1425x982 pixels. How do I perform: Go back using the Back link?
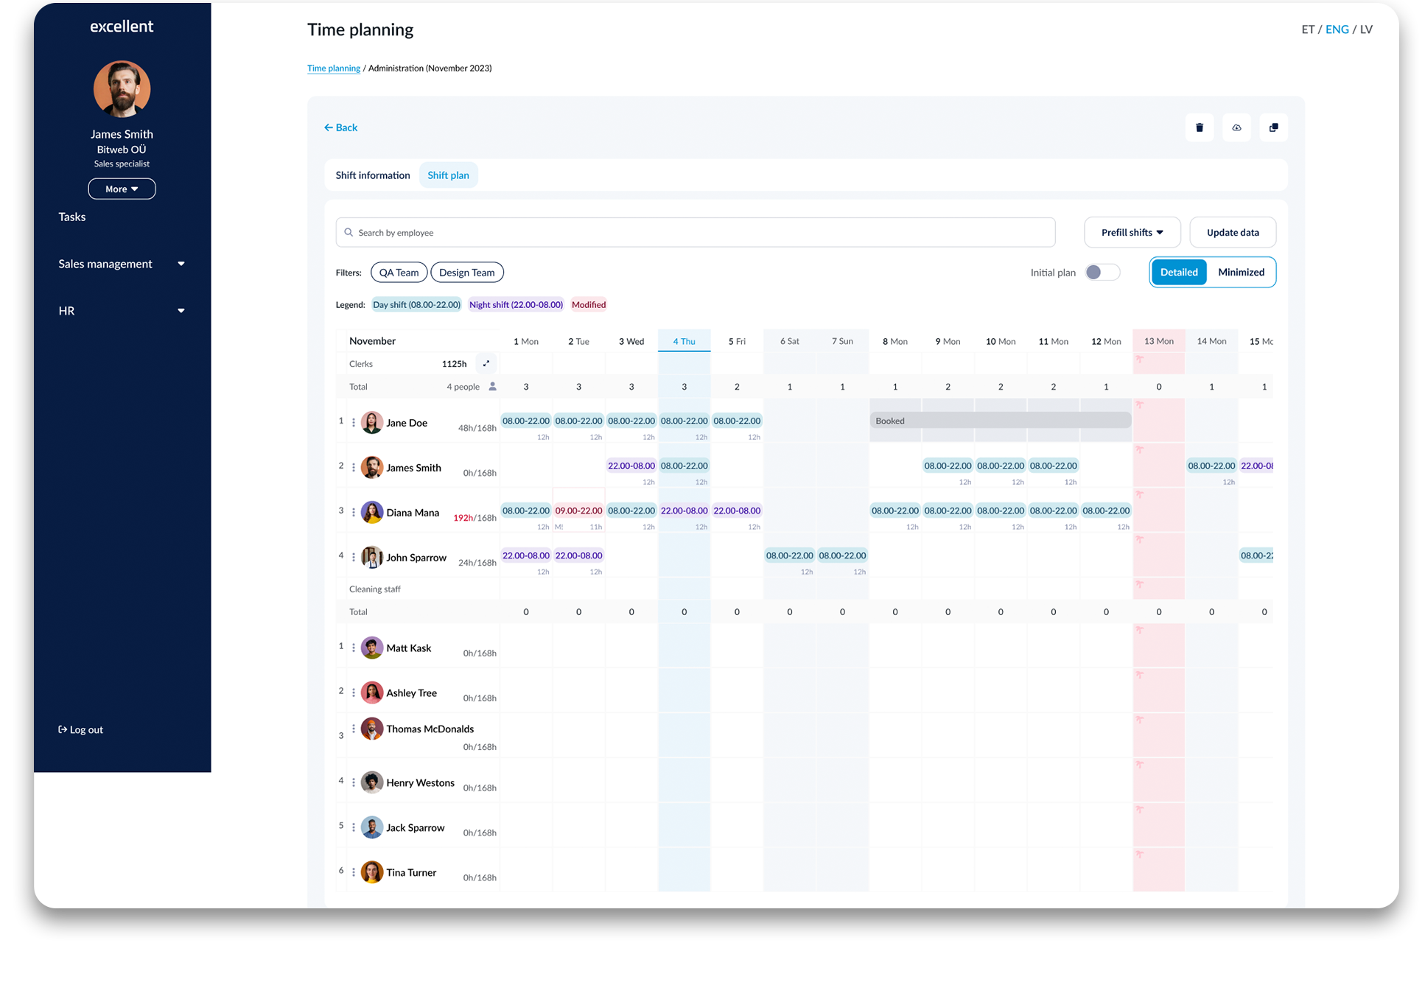340,127
